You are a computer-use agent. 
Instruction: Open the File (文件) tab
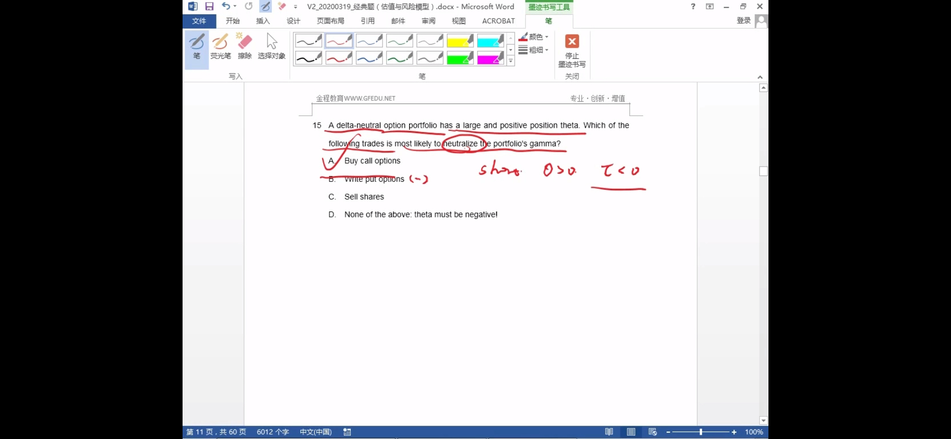[x=199, y=21]
